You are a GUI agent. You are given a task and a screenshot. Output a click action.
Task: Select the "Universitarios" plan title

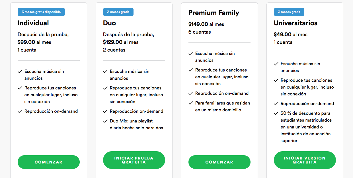tap(295, 23)
